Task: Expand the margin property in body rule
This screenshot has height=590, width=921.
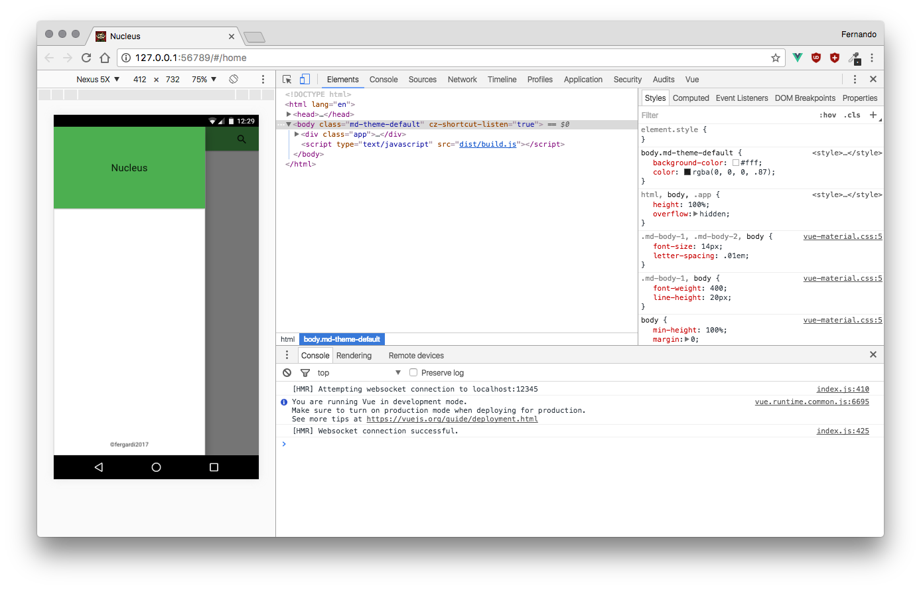Action: click(x=687, y=339)
